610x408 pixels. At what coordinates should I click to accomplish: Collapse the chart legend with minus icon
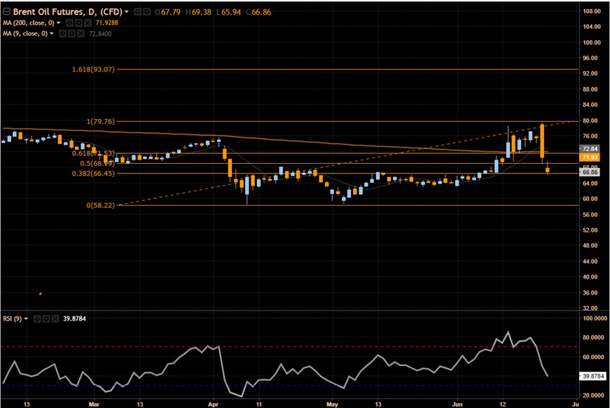[x=6, y=11]
